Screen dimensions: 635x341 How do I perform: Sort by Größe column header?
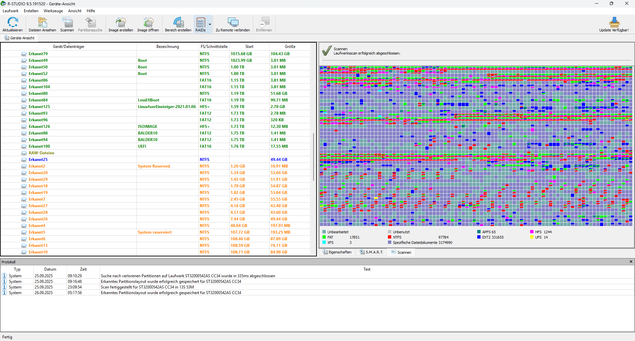click(x=290, y=47)
